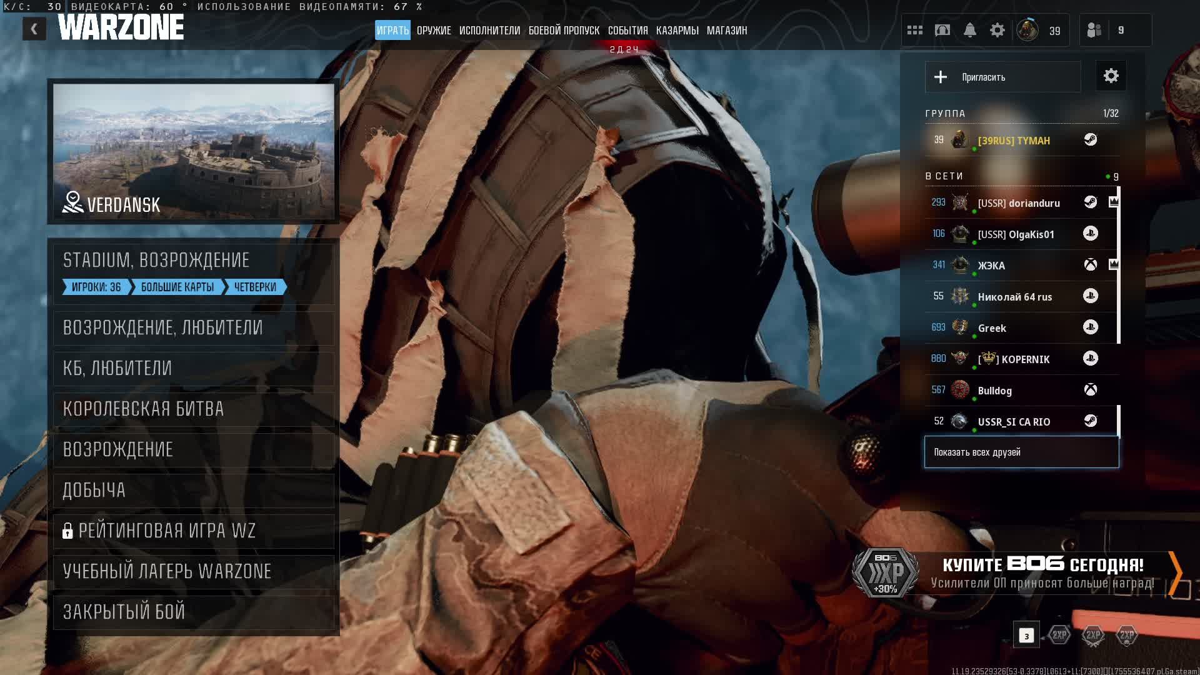The height and width of the screenshot is (675, 1200).
Task: Switch to the Оружие tab
Action: coord(434,30)
